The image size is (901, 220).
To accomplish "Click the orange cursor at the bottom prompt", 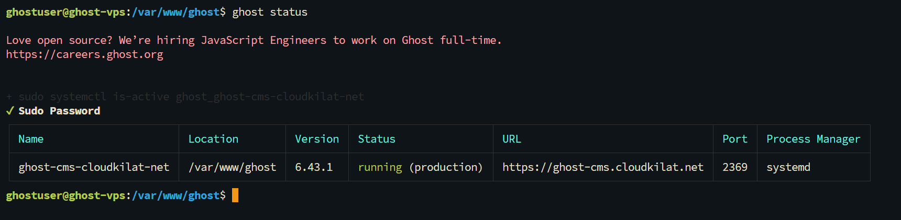I will point(235,195).
